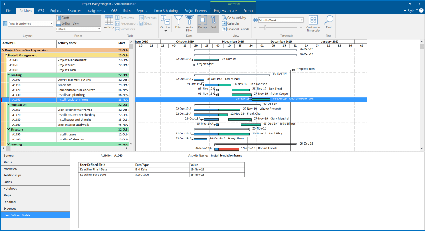This screenshot has width=425, height=231.
Task: Open the Relationships section
Action: 35,175
